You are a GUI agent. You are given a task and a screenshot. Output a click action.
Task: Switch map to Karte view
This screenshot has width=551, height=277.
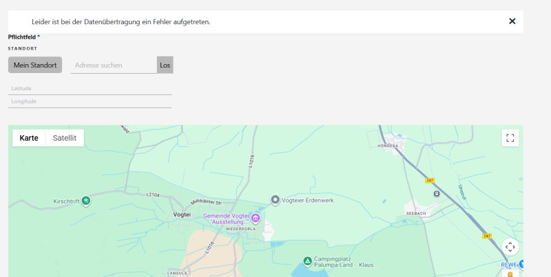click(x=29, y=138)
